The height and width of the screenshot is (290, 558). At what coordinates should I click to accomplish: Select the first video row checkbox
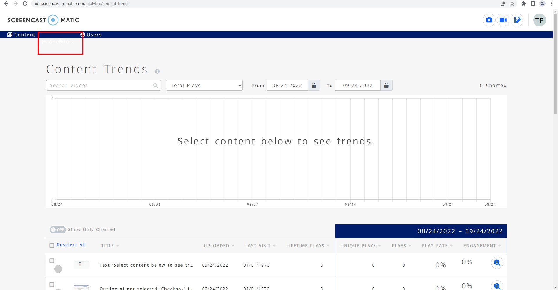pos(52,261)
